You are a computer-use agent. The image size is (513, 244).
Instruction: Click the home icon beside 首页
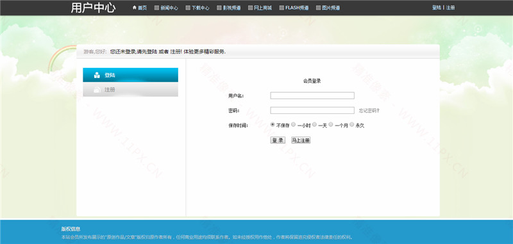point(135,8)
